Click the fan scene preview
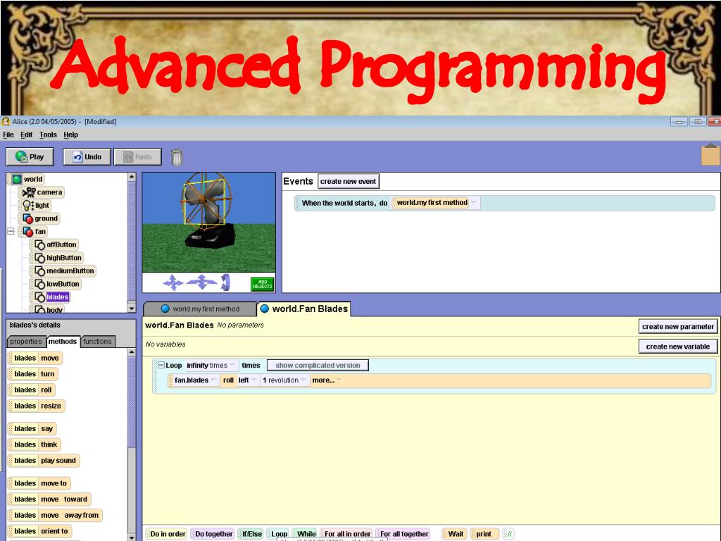Screen dimensions: 721x541 [x=208, y=222]
